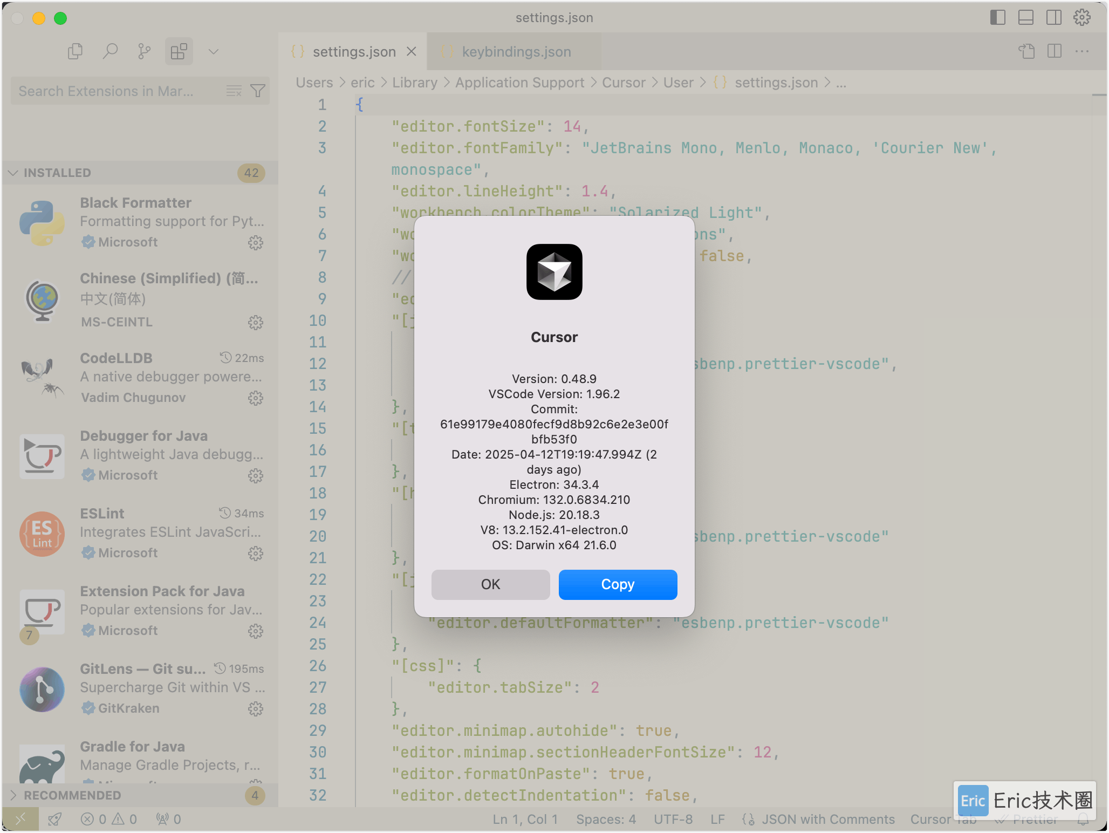Toggle the secondary side bar
The width and height of the screenshot is (1109, 833).
click(x=1054, y=17)
